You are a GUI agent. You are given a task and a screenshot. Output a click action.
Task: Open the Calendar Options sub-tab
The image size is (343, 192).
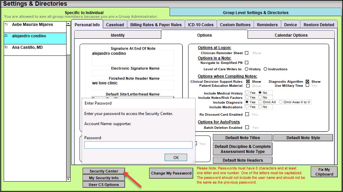click(x=291, y=35)
